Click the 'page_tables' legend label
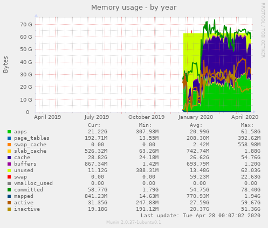This screenshot has height=228, width=268. pos(32,138)
